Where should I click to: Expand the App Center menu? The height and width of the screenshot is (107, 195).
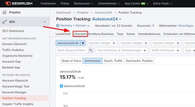[136, 3]
